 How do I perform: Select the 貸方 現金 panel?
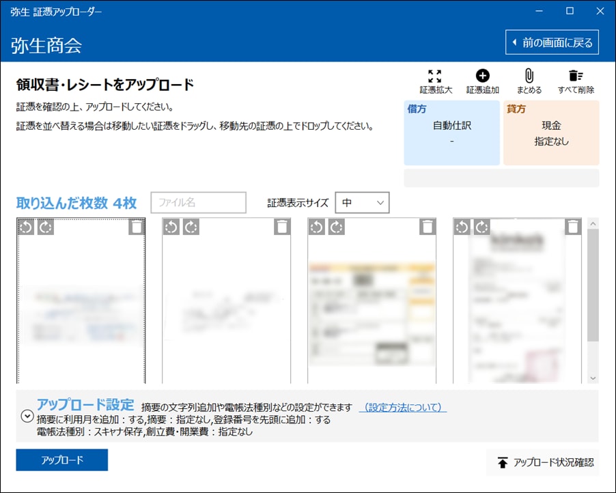551,133
